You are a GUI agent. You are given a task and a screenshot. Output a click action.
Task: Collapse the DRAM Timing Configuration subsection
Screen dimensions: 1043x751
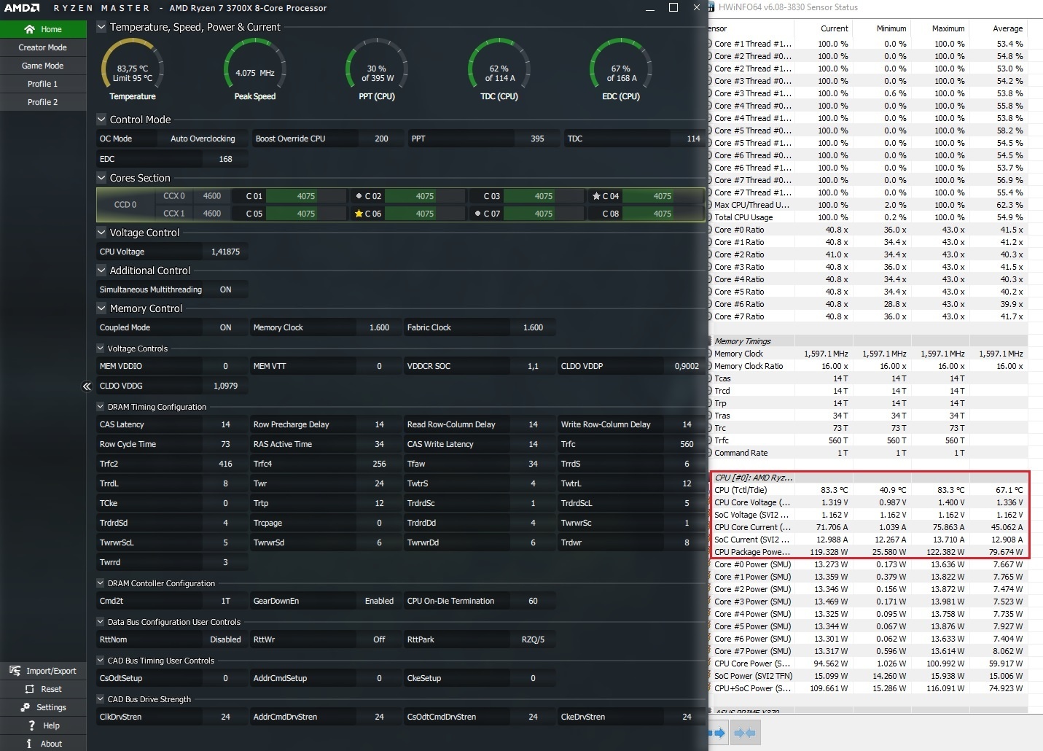[x=101, y=407]
